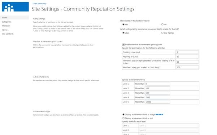Go to Members page
The height and width of the screenshot is (135, 217).
(x=6, y=26)
